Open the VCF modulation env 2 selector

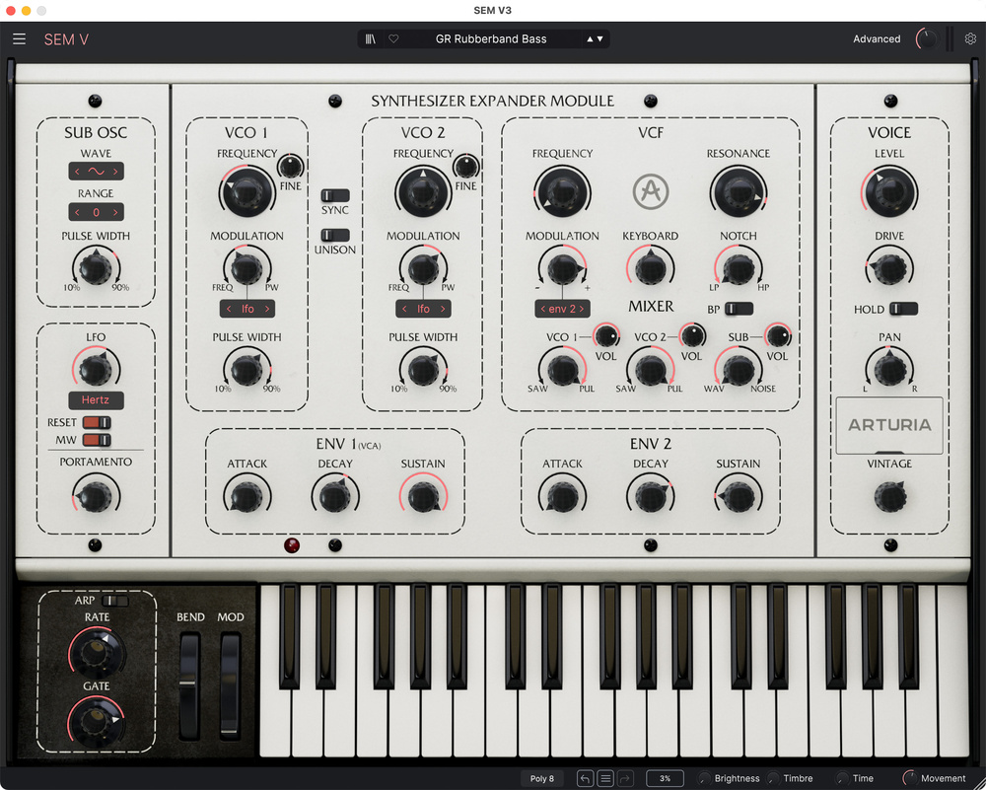(562, 309)
